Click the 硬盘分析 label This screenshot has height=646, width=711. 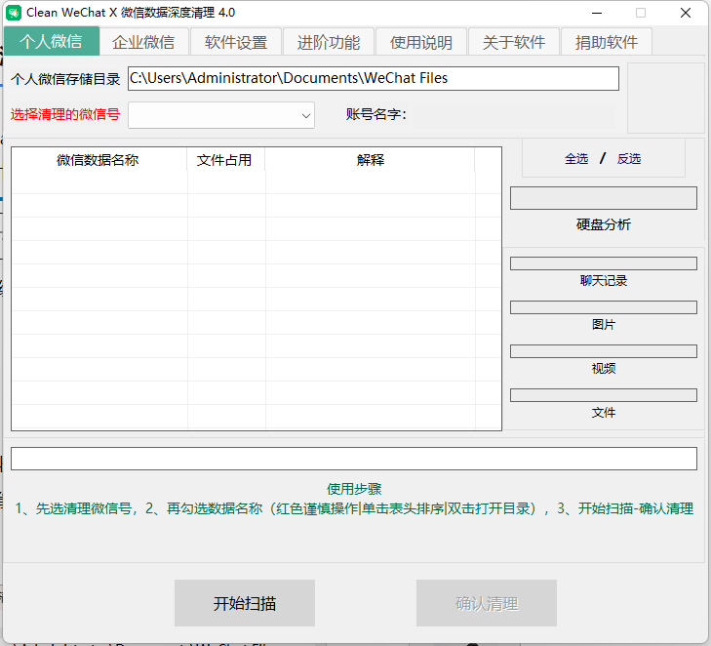pyautogui.click(x=604, y=224)
